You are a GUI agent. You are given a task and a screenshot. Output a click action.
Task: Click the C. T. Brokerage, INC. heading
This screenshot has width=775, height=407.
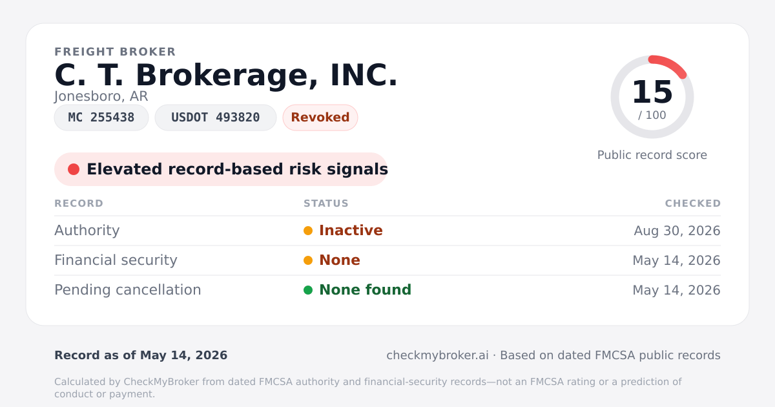[226, 75]
